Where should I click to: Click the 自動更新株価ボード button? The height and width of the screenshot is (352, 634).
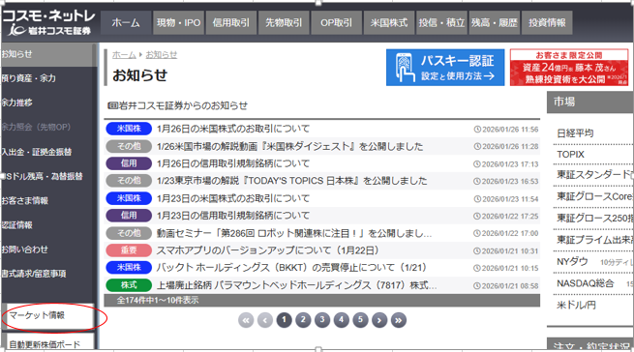[47, 342]
